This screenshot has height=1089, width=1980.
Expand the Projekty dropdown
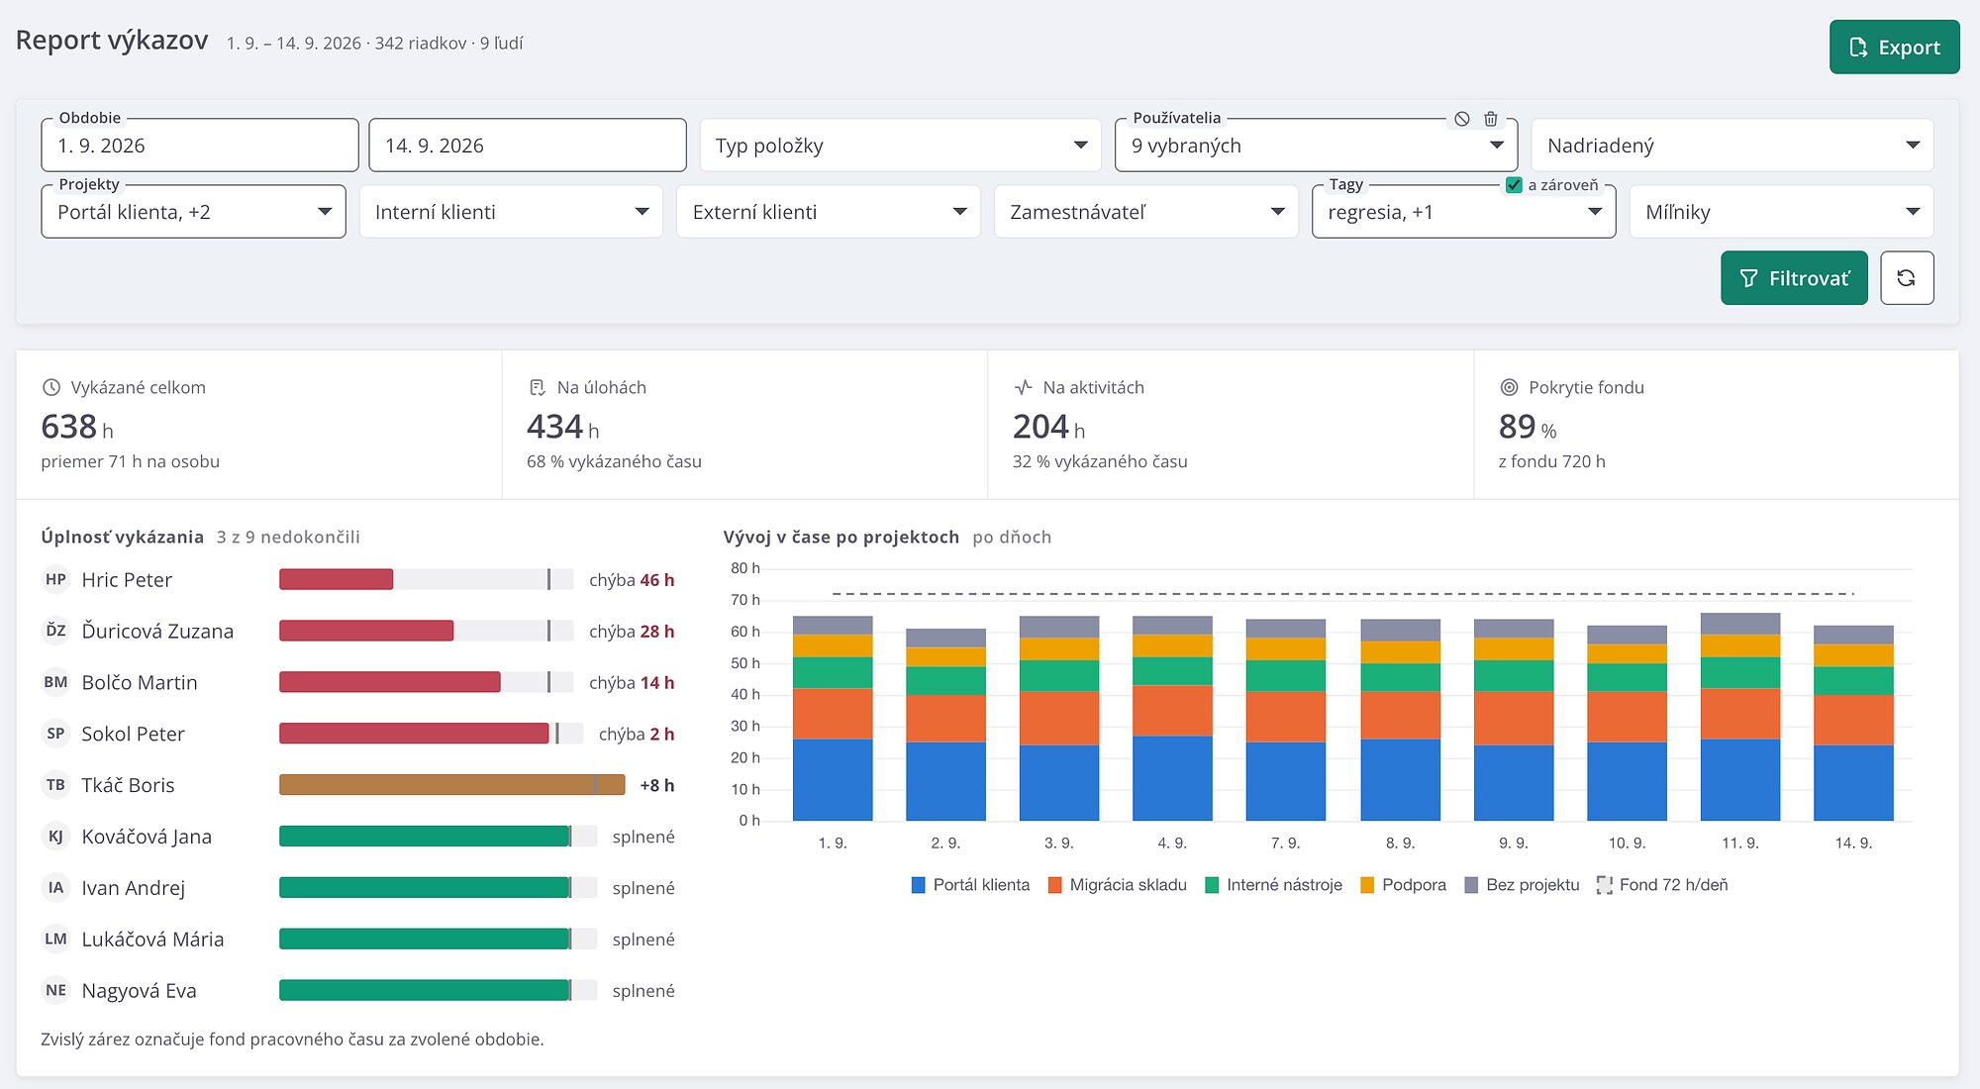click(x=194, y=212)
